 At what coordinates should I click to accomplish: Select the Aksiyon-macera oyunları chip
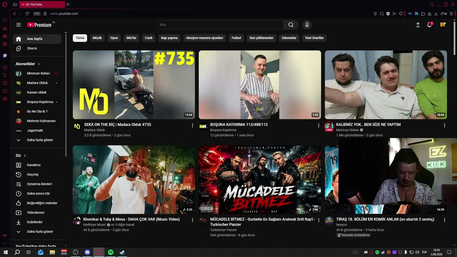(x=205, y=38)
